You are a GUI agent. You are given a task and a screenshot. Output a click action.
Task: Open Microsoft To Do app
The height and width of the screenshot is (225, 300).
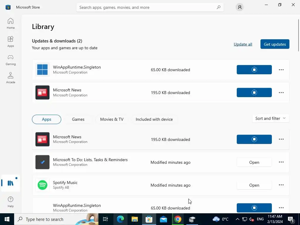(254, 162)
